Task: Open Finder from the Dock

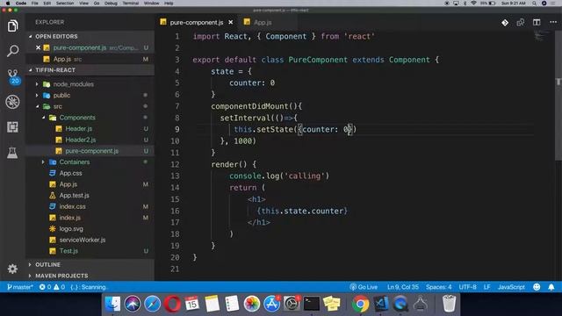Action: pos(112,304)
